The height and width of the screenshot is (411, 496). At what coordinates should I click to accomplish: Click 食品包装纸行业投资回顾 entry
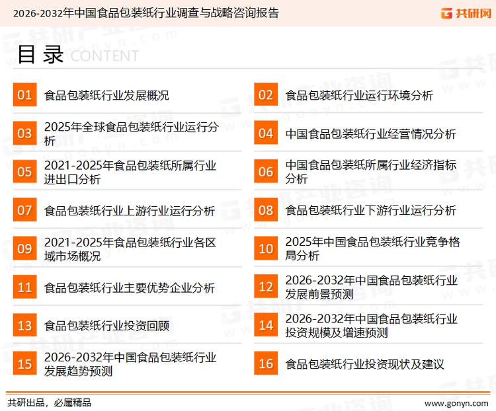106,326
